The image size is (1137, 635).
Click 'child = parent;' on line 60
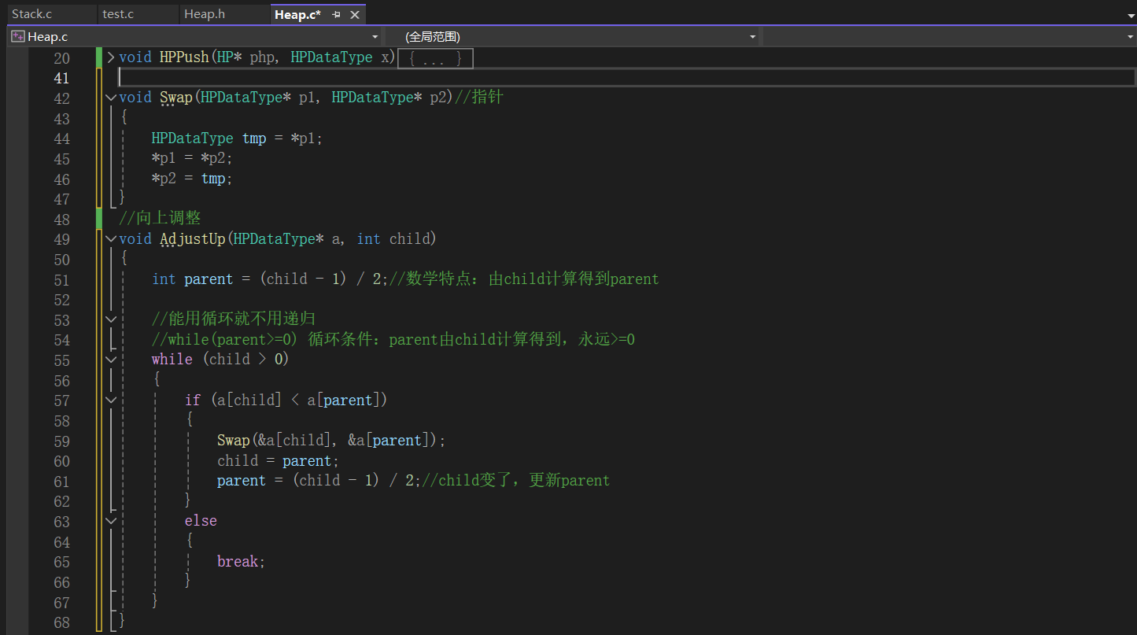(278, 460)
